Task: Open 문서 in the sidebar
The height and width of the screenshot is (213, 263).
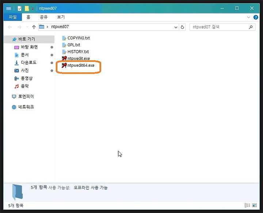Action: click(x=24, y=55)
